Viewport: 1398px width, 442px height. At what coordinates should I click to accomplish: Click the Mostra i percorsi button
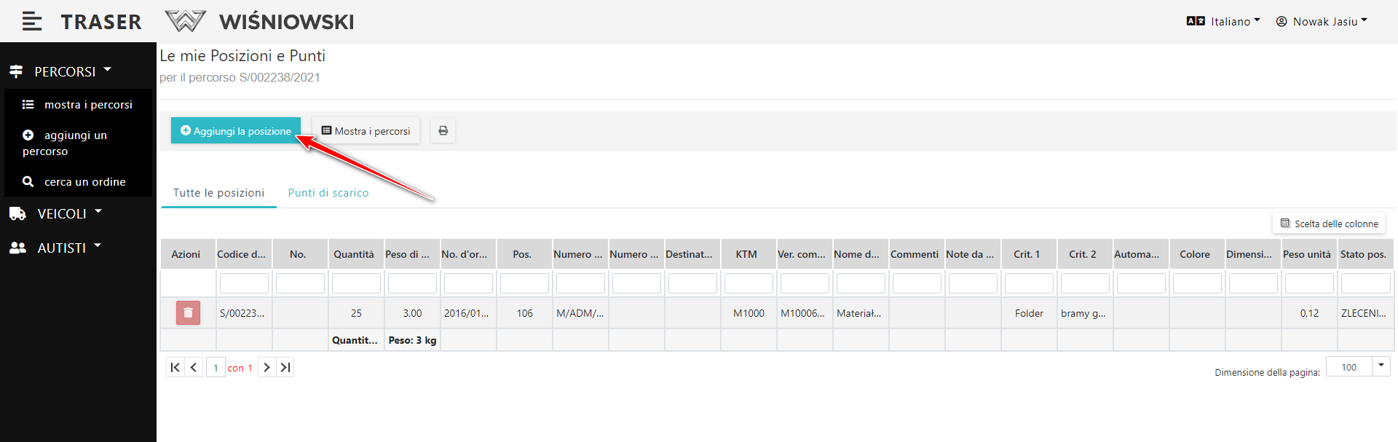tap(366, 131)
